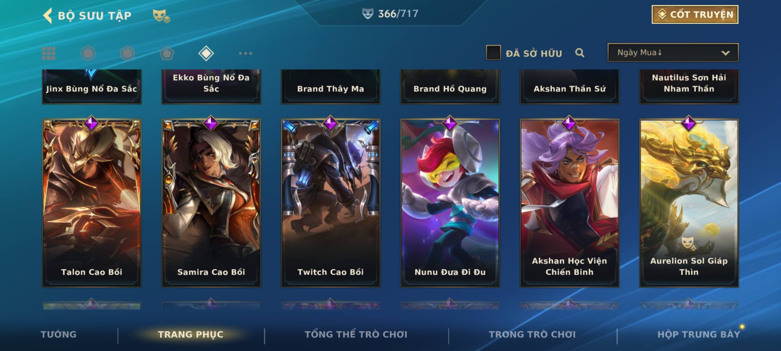The image size is (781, 351).
Task: Switch to the Tướng tab
Action: [59, 334]
